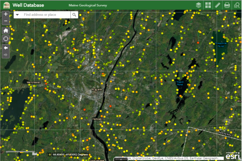Open the Print tool

(227, 5)
